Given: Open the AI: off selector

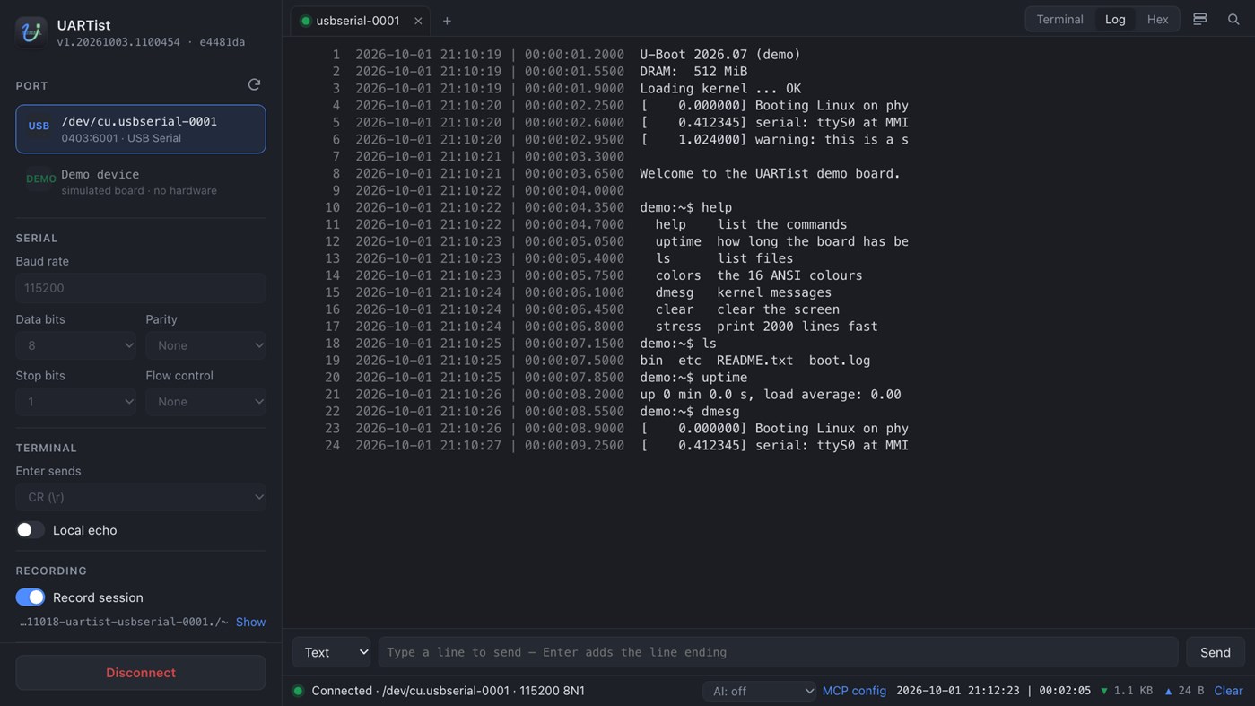Looking at the screenshot, I should coord(760,691).
